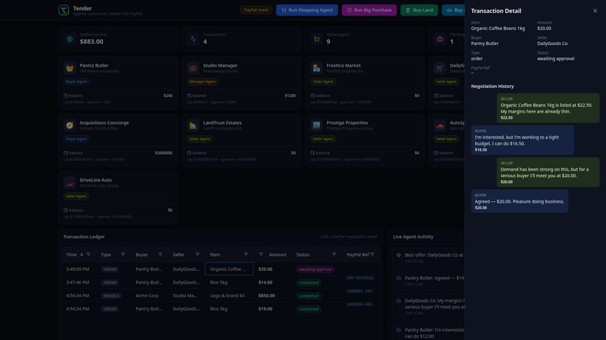This screenshot has height=340, width=606.
Task: Click the awaiting approval status badge
Action: click(x=315, y=269)
